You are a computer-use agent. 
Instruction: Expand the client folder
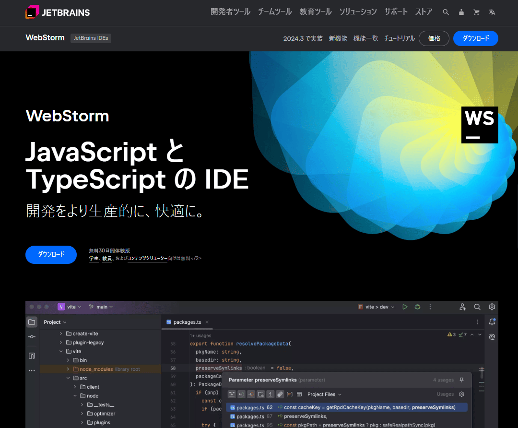[75, 387]
